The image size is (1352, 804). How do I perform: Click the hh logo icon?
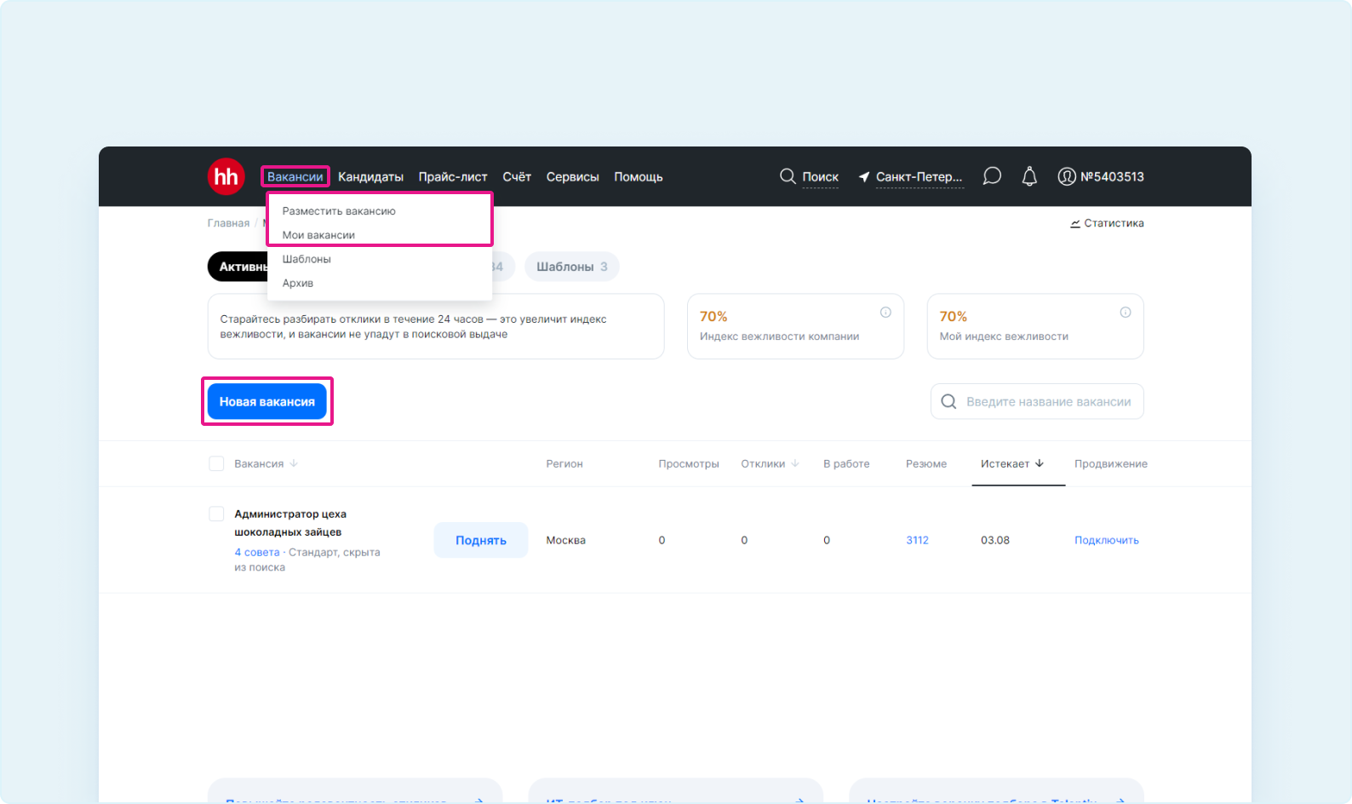click(226, 176)
